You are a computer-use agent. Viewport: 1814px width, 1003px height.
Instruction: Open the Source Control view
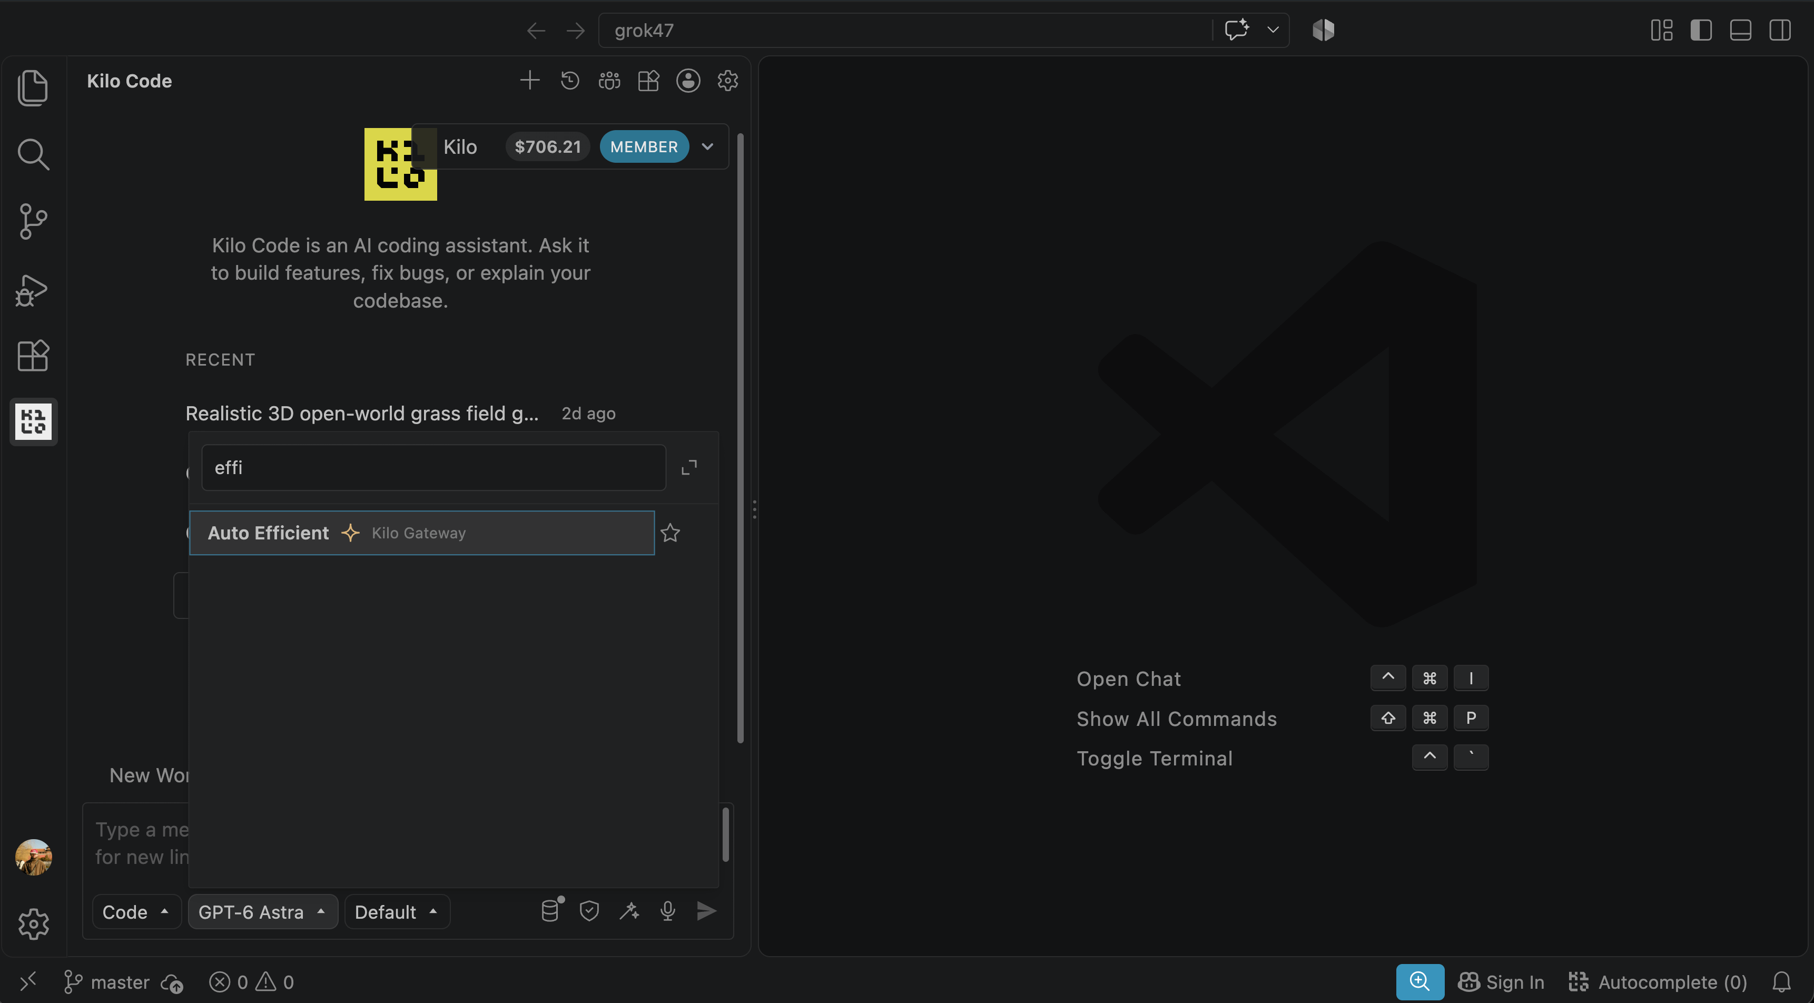pyautogui.click(x=33, y=221)
